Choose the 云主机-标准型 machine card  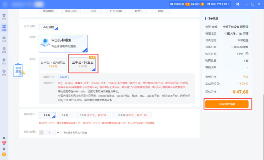pyautogui.click(x=63, y=44)
